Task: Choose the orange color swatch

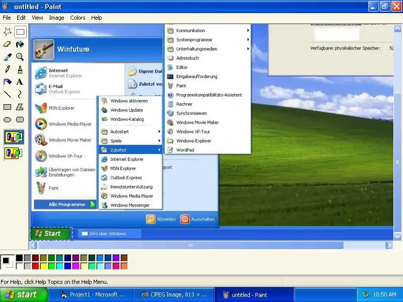Action: click(x=124, y=266)
